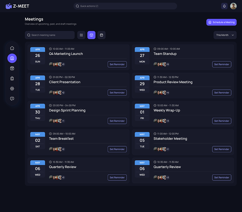The image size is (242, 212).
Task: Set Reminder for Client Presentation
Action: click(x=117, y=93)
